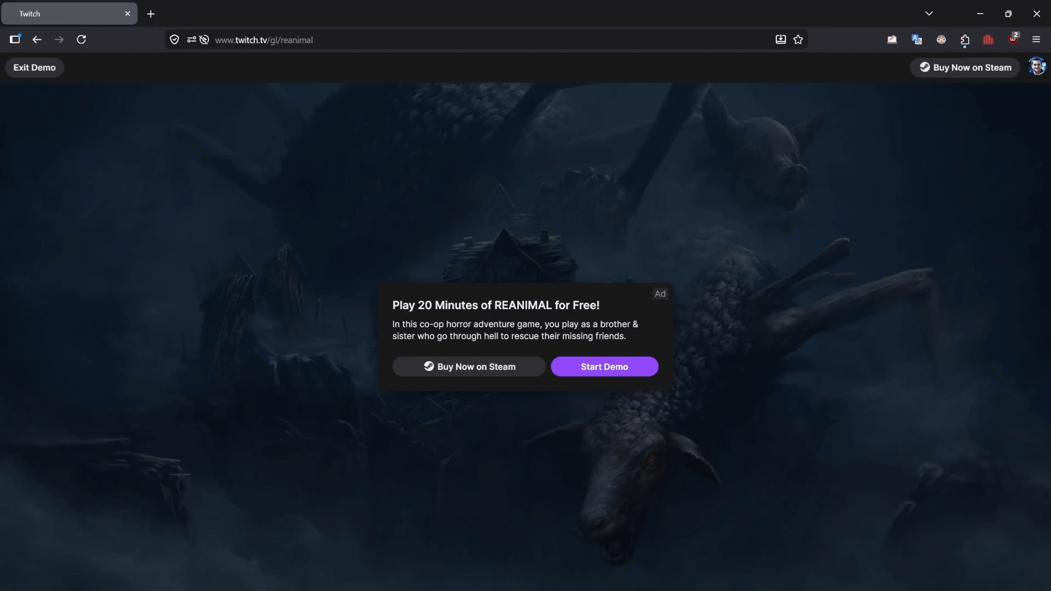Click Buy Now on Steam in the ad dialog

click(x=469, y=367)
